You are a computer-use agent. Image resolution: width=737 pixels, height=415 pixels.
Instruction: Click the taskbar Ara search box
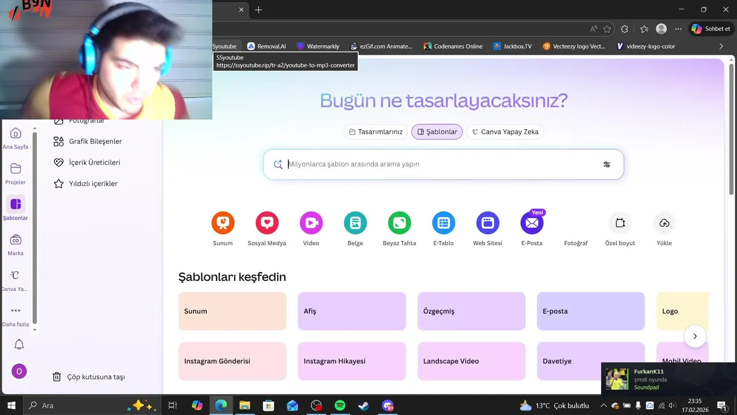[93, 406]
